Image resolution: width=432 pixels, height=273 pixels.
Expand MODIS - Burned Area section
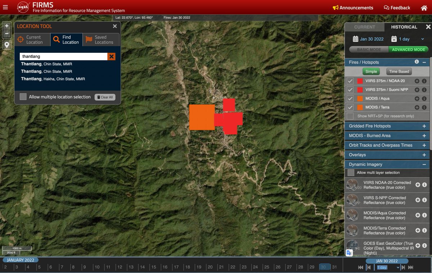tap(424, 136)
